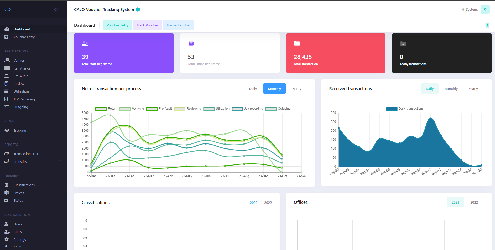
Task: Click the green plus icon at top right
Action: point(487,25)
